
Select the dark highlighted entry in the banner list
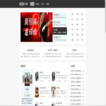point(60,31)
